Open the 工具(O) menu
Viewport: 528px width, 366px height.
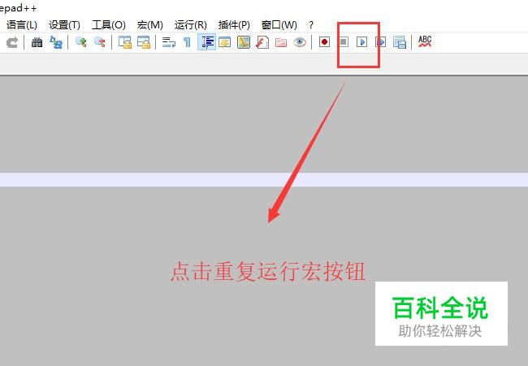pyautogui.click(x=108, y=25)
